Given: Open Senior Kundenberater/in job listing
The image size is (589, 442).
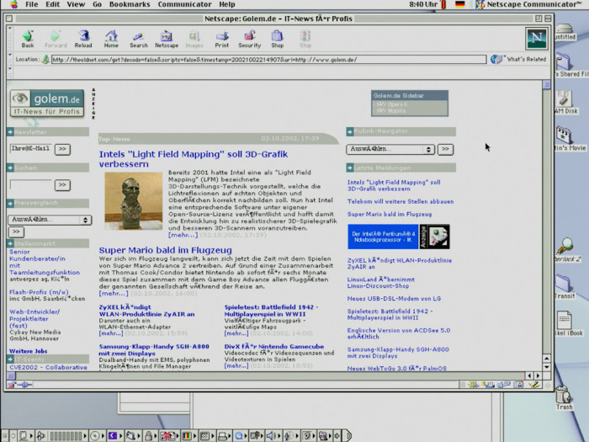Looking at the screenshot, I should point(45,262).
